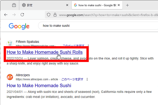The image size is (158, 105).
Task: Open three-dot menu for Allrecipes result
Action: (x=87, y=79)
